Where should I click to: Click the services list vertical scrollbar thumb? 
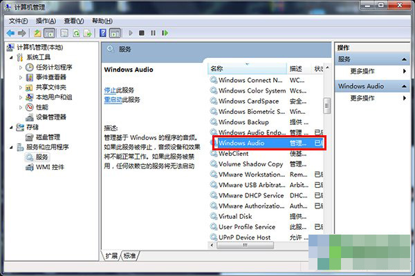[328, 106]
